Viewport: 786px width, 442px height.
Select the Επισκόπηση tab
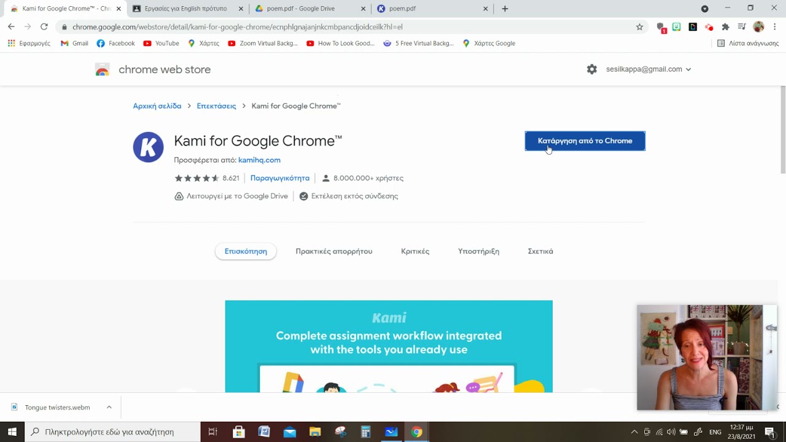[246, 252]
